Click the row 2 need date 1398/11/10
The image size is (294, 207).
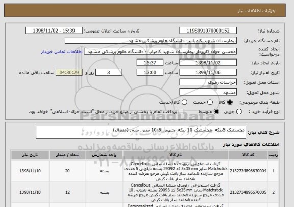click(30, 192)
